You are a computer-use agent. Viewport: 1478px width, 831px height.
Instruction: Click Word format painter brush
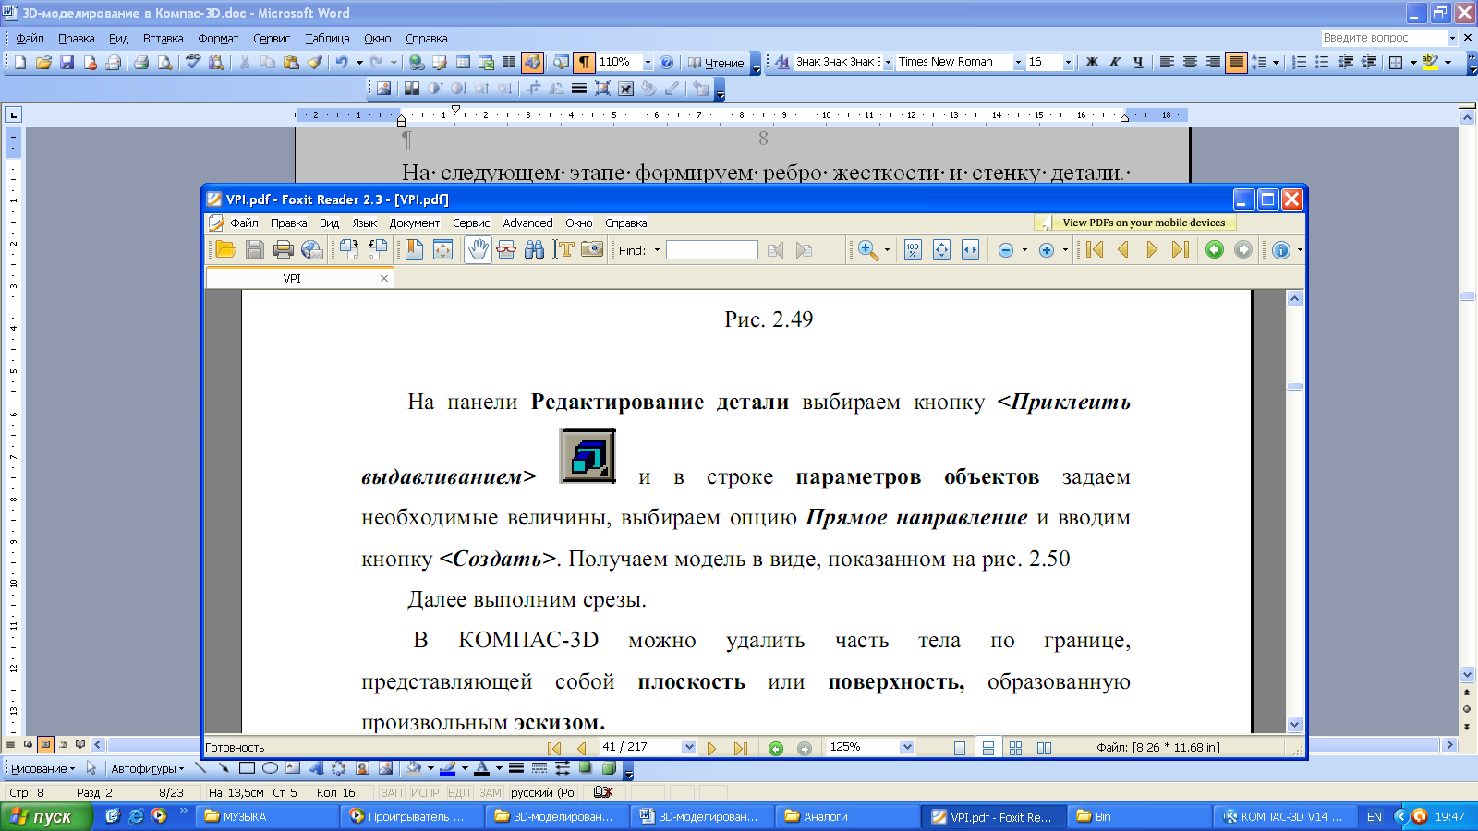315,62
